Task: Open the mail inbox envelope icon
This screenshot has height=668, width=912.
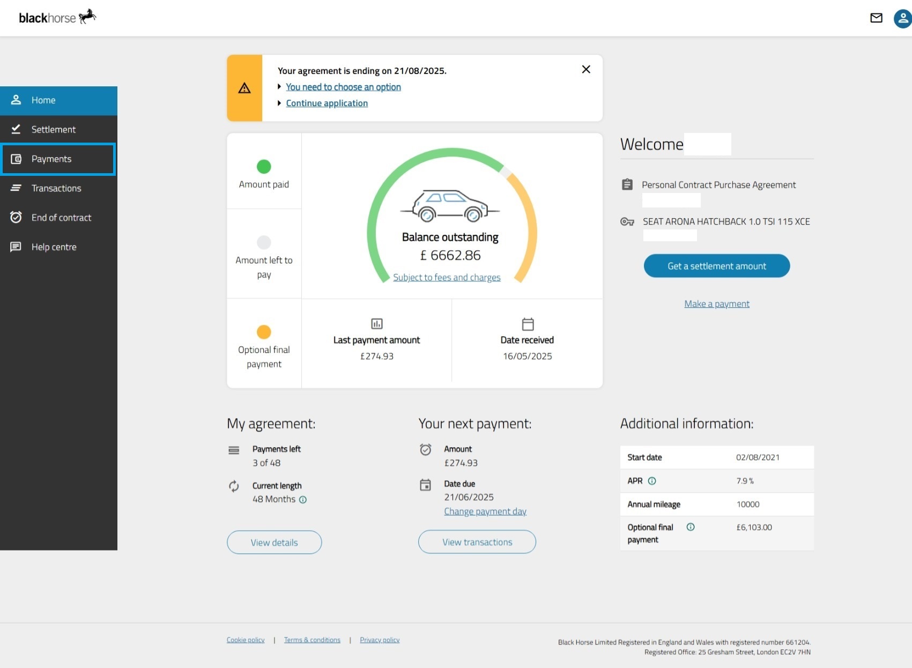Action: pos(876,18)
